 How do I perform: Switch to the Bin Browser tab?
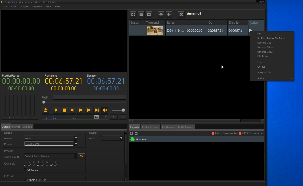tap(168, 127)
